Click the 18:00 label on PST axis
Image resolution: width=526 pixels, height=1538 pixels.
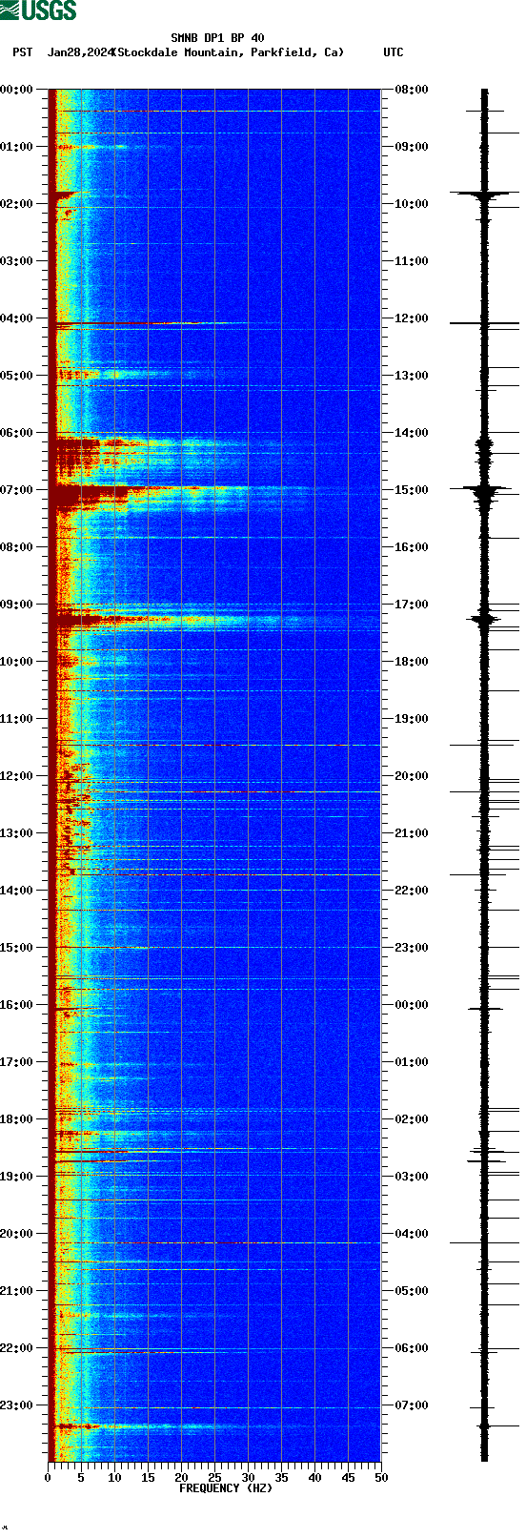click(17, 1119)
